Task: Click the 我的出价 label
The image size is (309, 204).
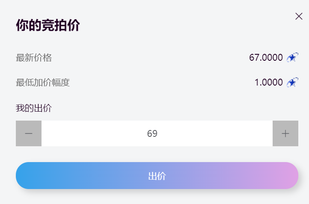Action: pyautogui.click(x=34, y=108)
